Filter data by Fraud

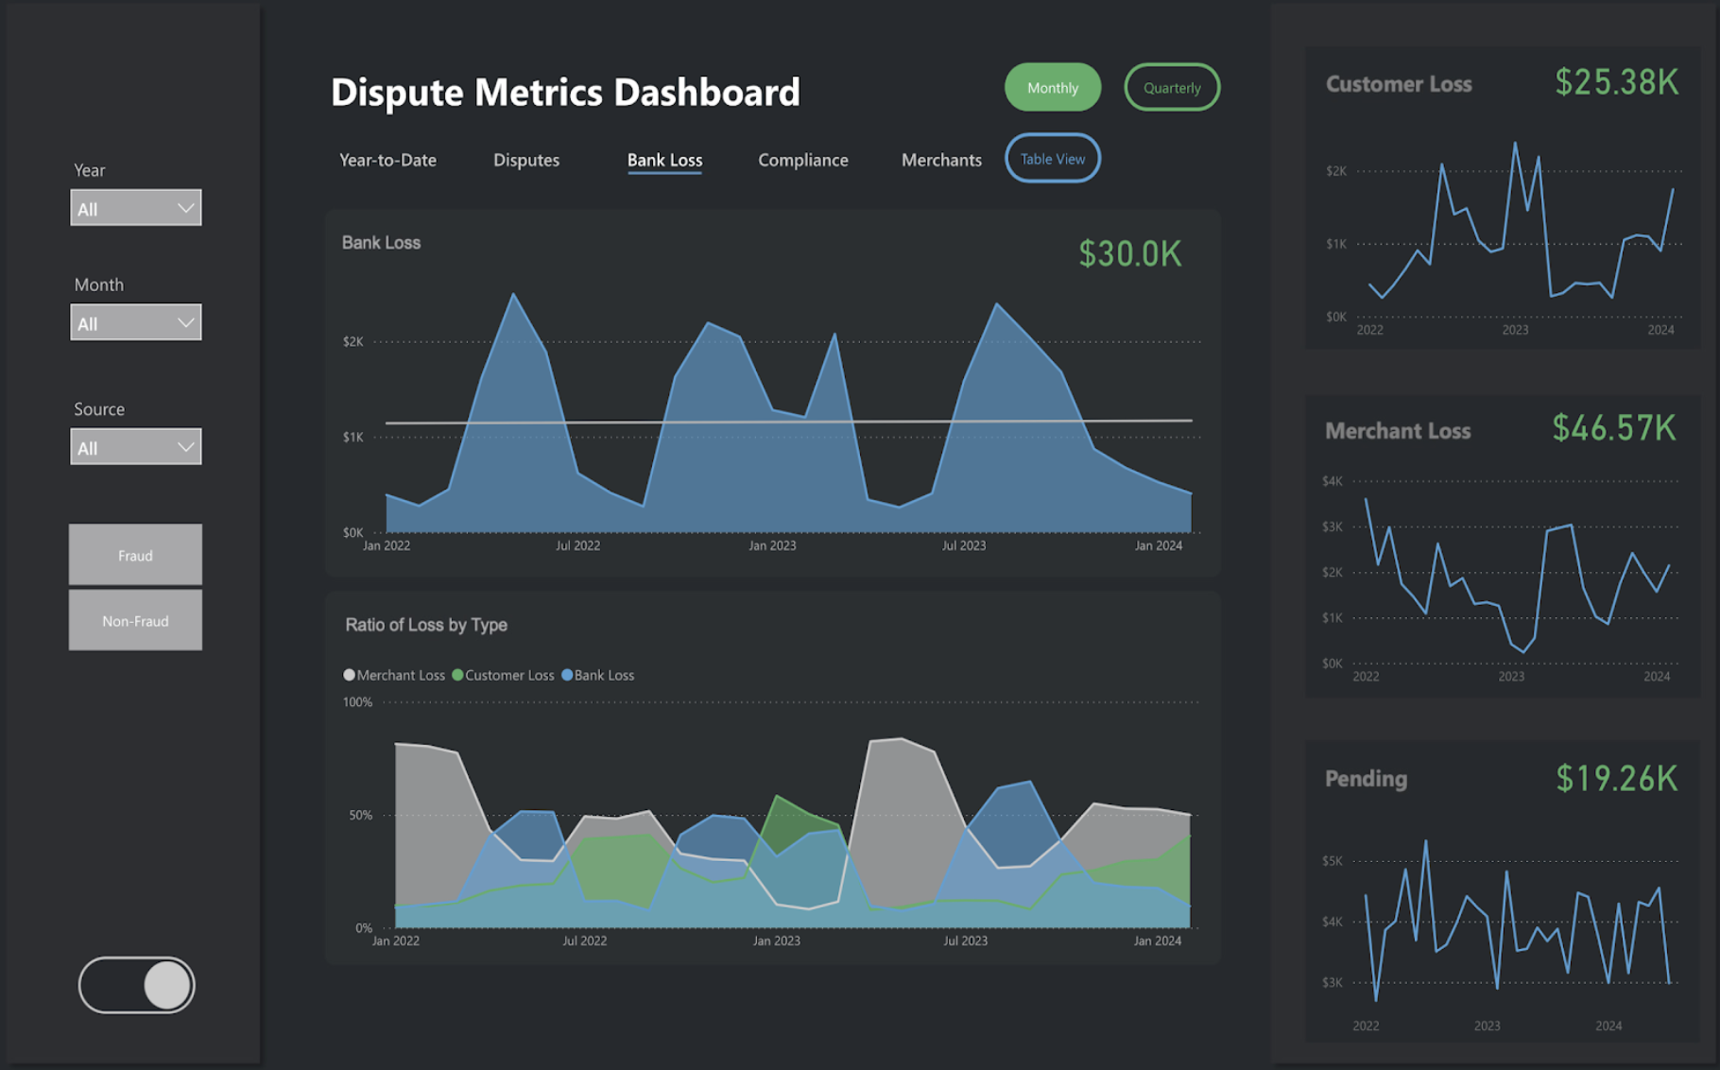(135, 555)
